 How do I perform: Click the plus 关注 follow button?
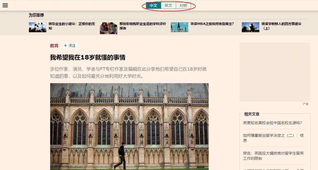(70, 46)
